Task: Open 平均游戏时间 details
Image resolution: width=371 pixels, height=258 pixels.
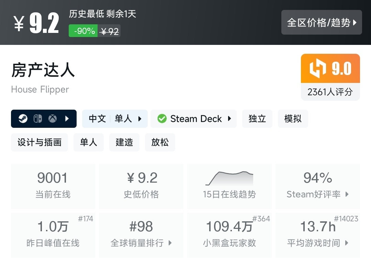Action: (317, 235)
